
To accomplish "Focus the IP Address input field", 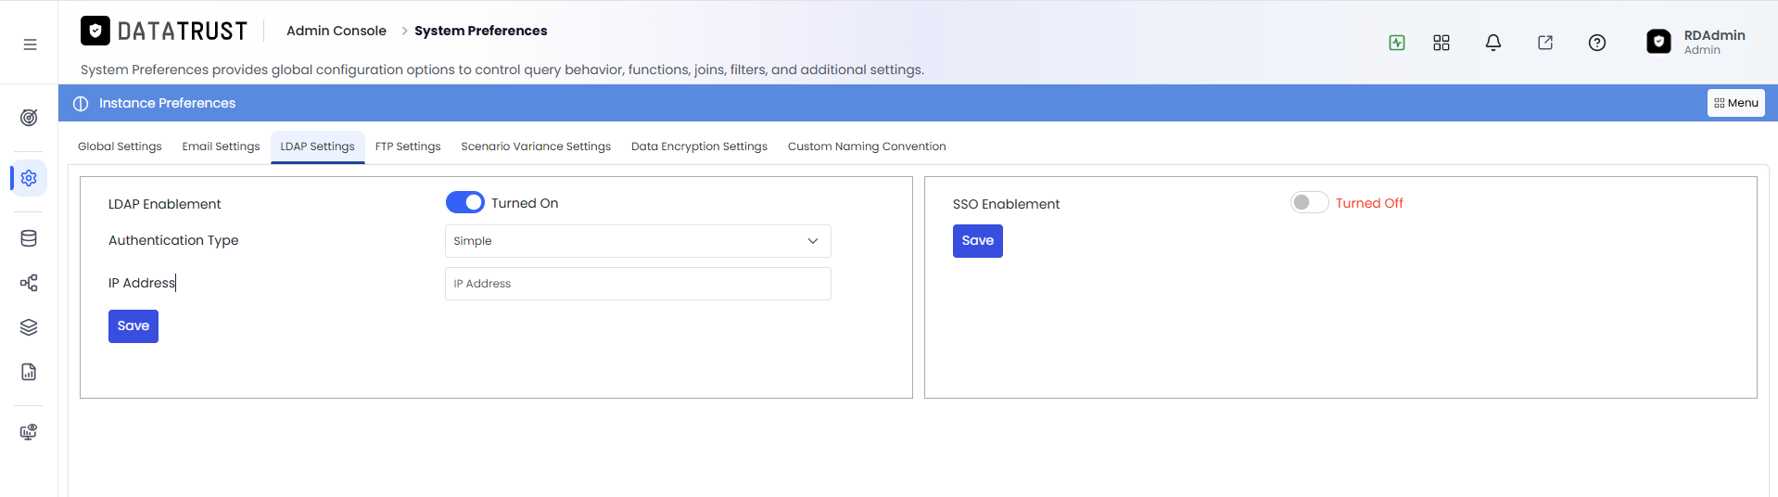I will pyautogui.click(x=638, y=284).
